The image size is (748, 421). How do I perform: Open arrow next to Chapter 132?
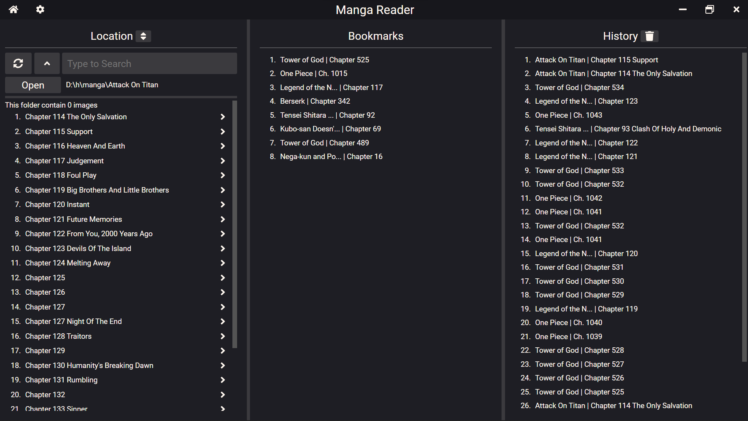click(223, 395)
